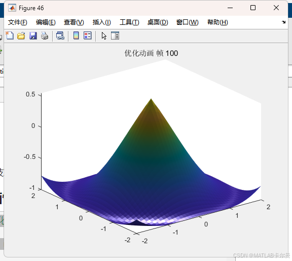Screen dimensions: 292x261
Task: Insert colorbar using toolbar icon
Action: click(x=76, y=36)
